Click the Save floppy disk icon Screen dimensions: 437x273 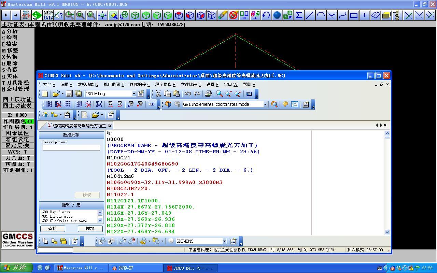pyautogui.click(x=69, y=94)
